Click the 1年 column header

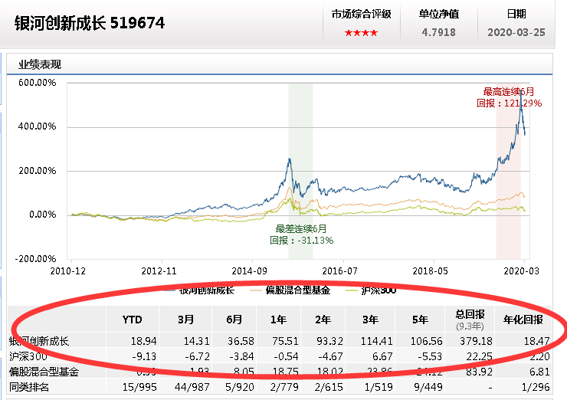coord(278,320)
